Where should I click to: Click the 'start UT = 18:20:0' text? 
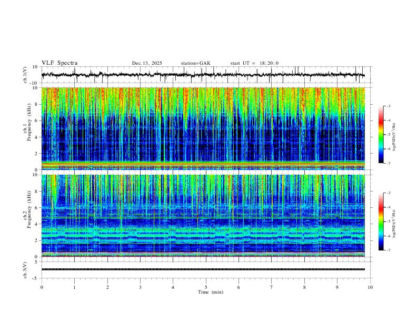click(x=254, y=63)
